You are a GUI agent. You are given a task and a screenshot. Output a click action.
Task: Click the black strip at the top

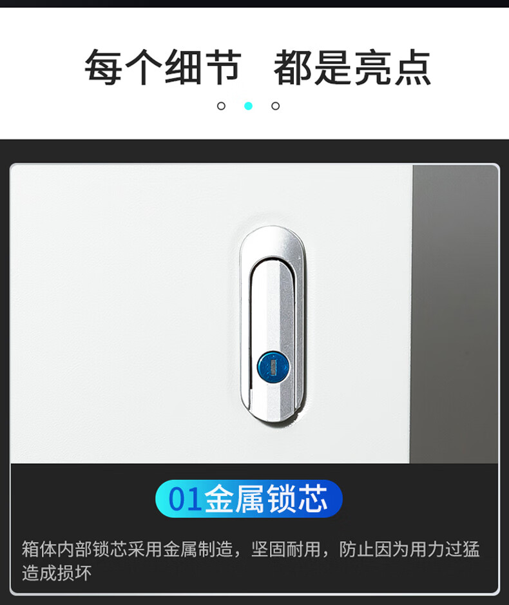(254, 3)
